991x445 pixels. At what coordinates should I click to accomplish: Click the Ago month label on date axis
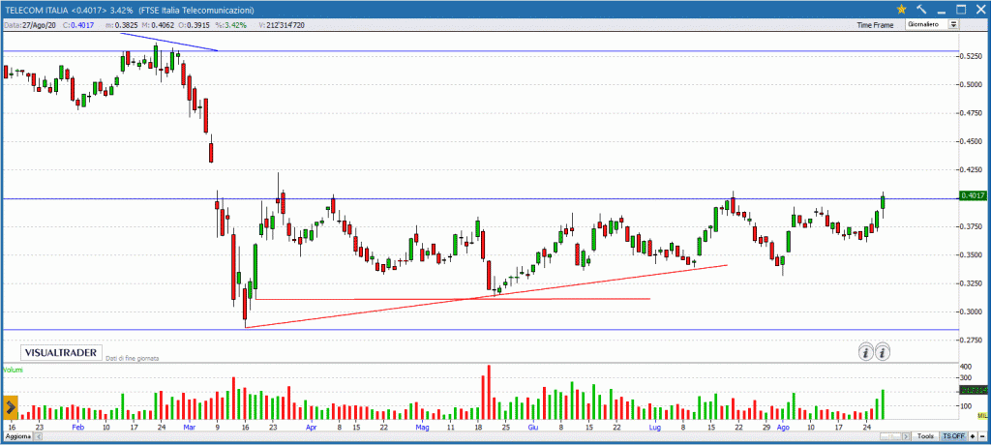pos(783,428)
